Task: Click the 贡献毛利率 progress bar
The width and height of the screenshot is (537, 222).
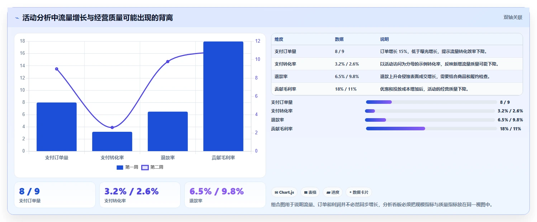Action: 431,129
